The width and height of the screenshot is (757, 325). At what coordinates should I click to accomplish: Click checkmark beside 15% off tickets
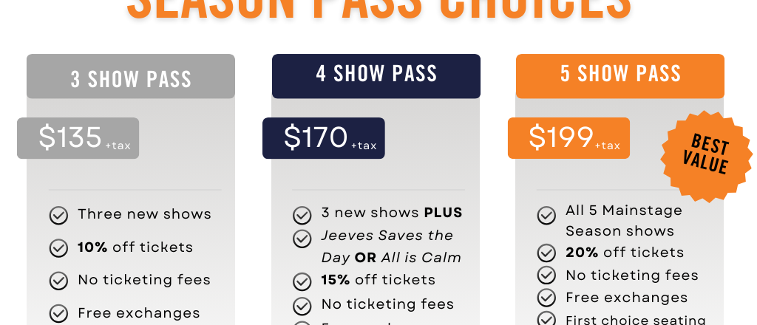pyautogui.click(x=302, y=281)
